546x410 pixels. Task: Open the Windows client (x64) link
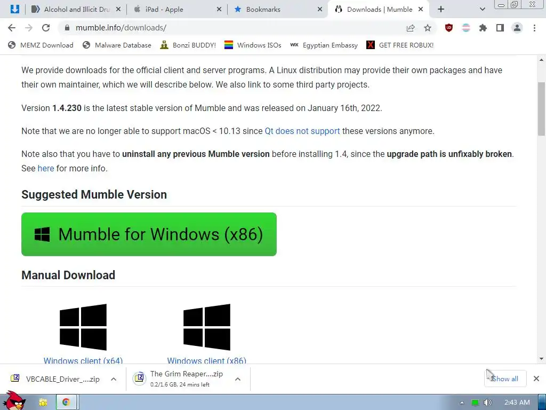(x=83, y=360)
